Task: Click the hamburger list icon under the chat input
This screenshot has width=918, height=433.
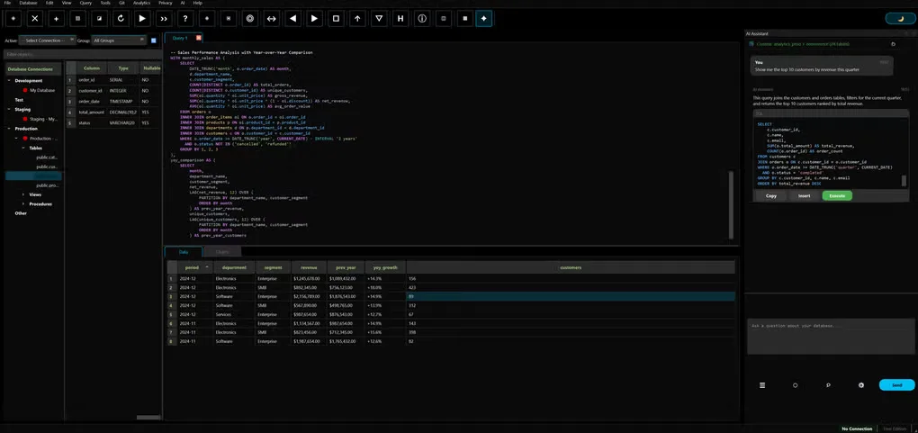Action: click(762, 385)
